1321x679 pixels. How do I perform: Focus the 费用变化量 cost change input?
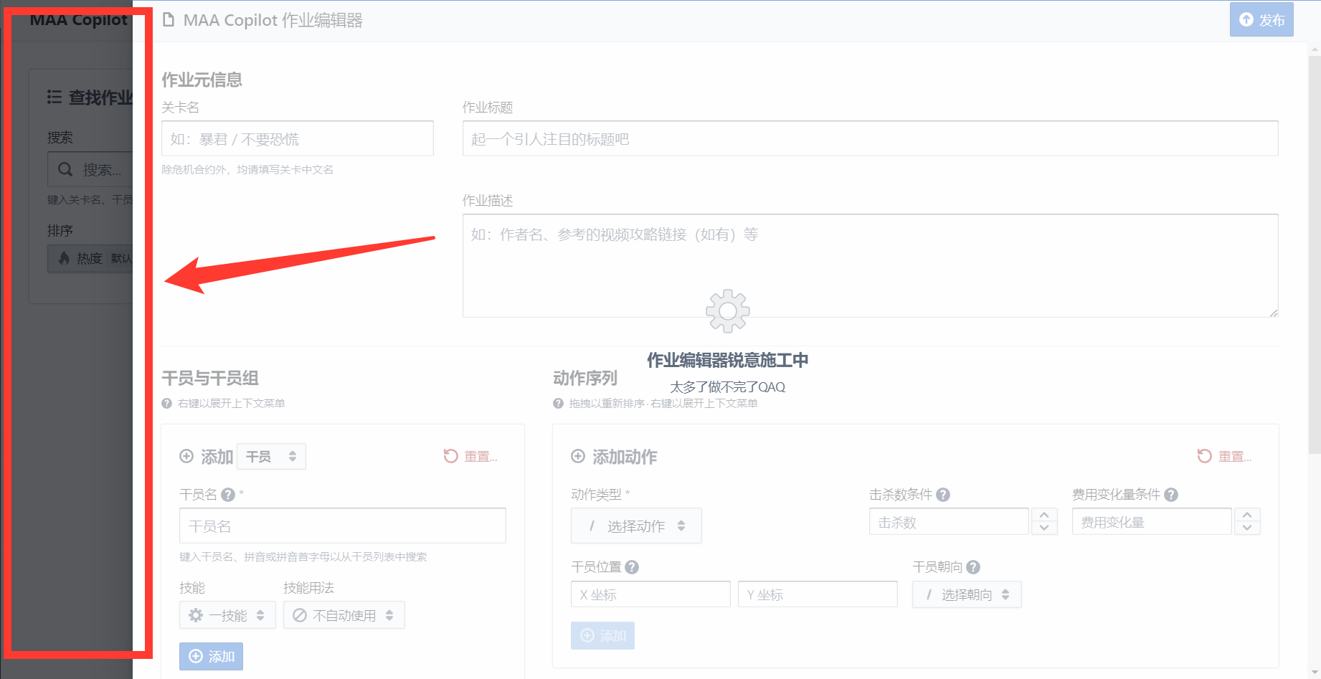coord(1152,522)
